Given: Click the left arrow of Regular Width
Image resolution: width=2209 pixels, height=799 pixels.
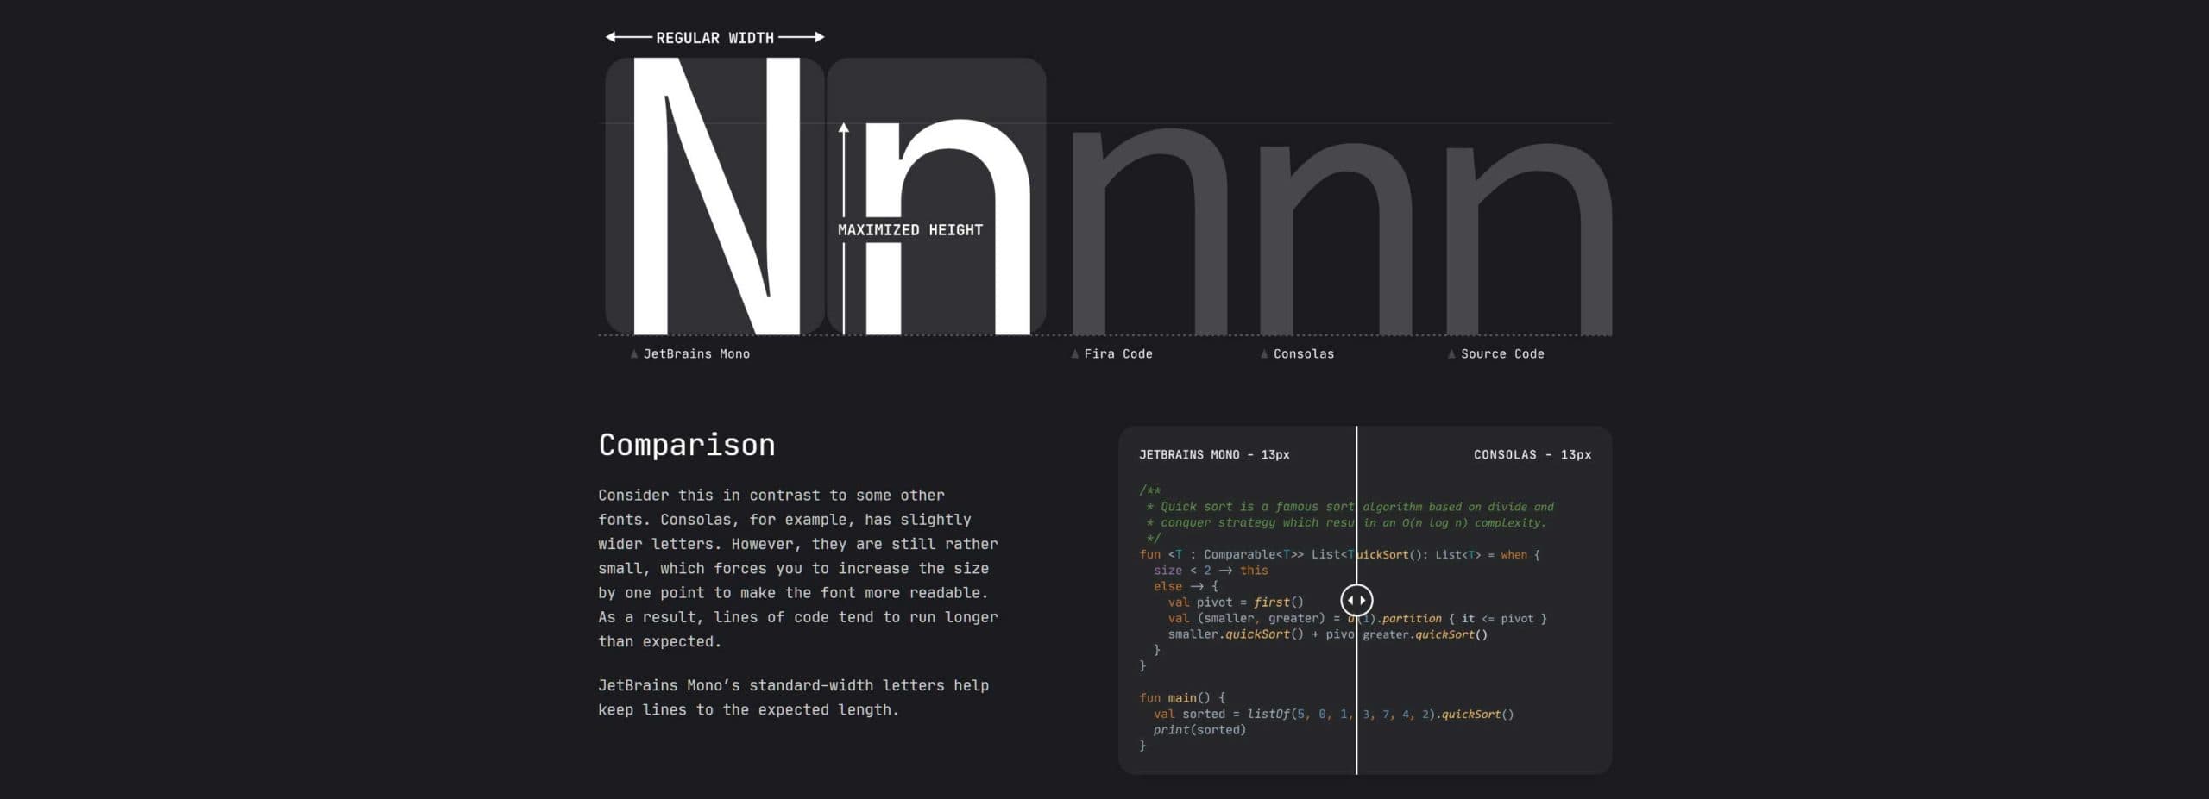Looking at the screenshot, I should [x=612, y=37].
